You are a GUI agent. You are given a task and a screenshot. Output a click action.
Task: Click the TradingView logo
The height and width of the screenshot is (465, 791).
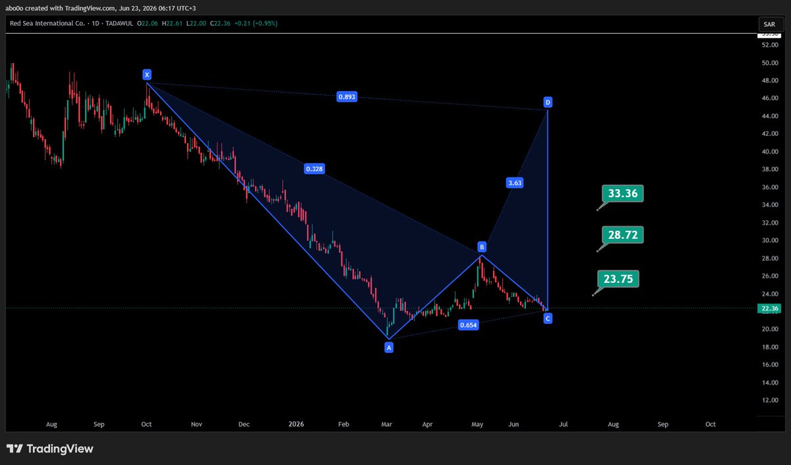[49, 449]
